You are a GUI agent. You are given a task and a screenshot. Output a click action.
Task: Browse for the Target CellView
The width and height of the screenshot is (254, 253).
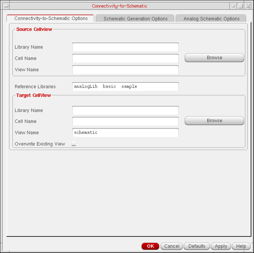(x=214, y=121)
